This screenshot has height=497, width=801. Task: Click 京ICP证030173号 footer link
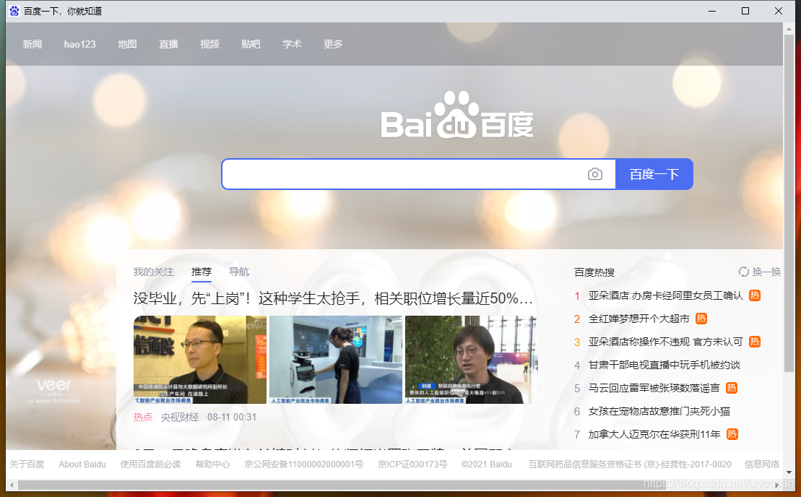(412, 464)
